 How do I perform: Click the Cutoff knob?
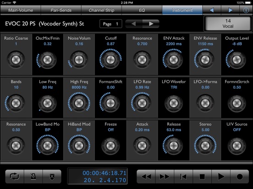point(110,59)
